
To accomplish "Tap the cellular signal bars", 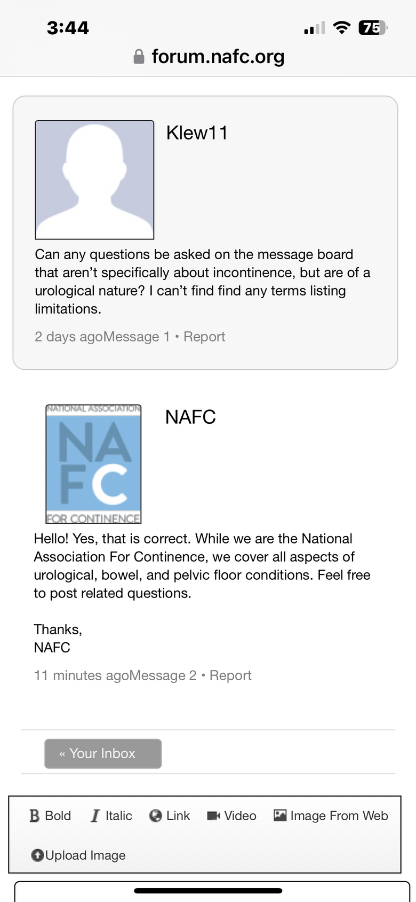I will [x=314, y=28].
